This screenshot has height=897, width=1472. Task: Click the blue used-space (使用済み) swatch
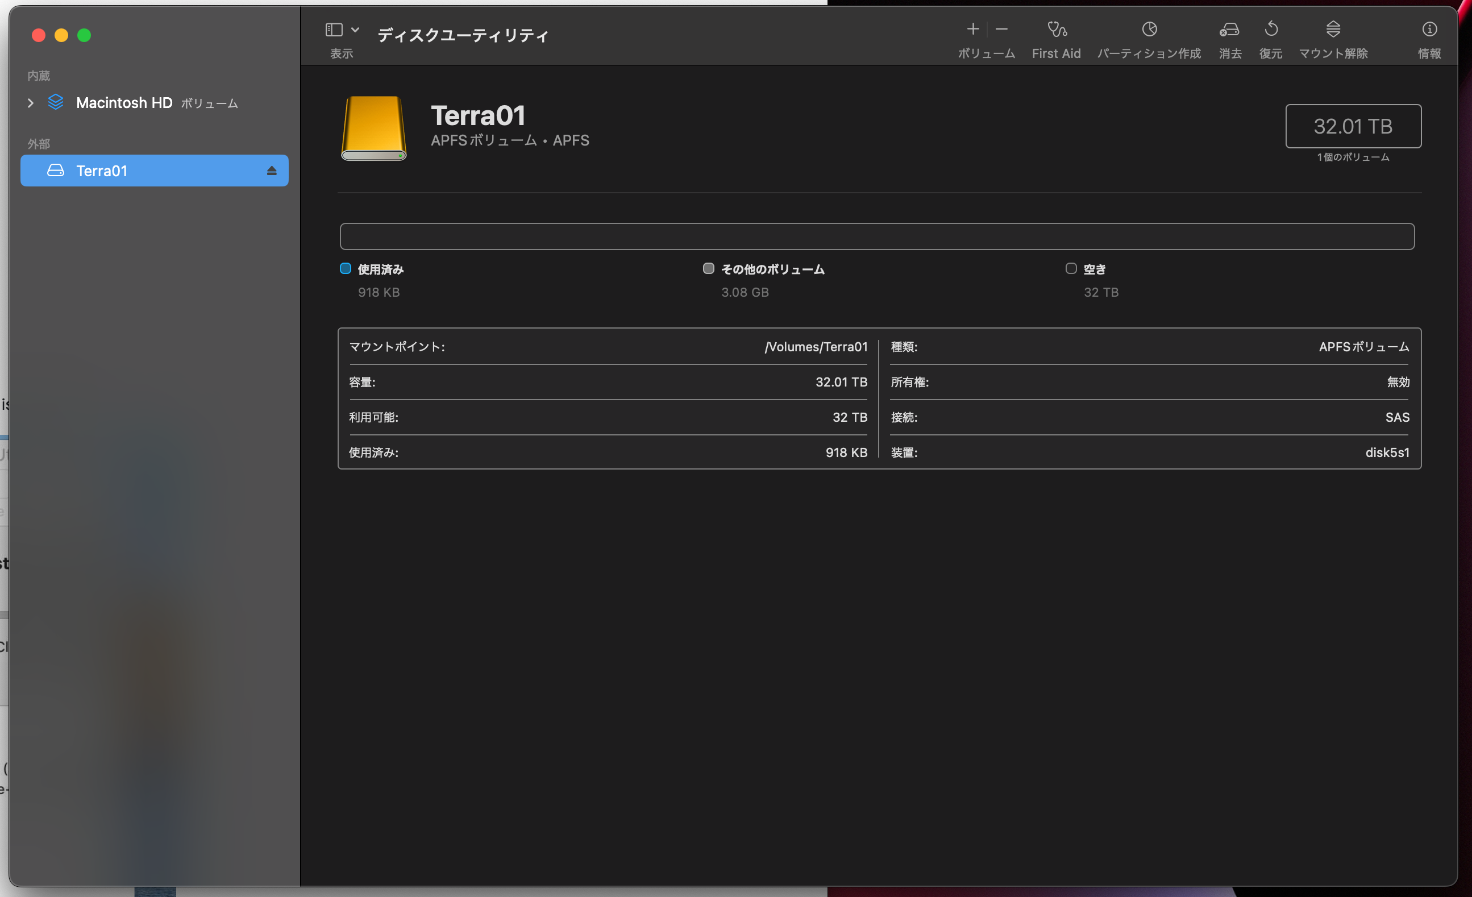tap(346, 268)
